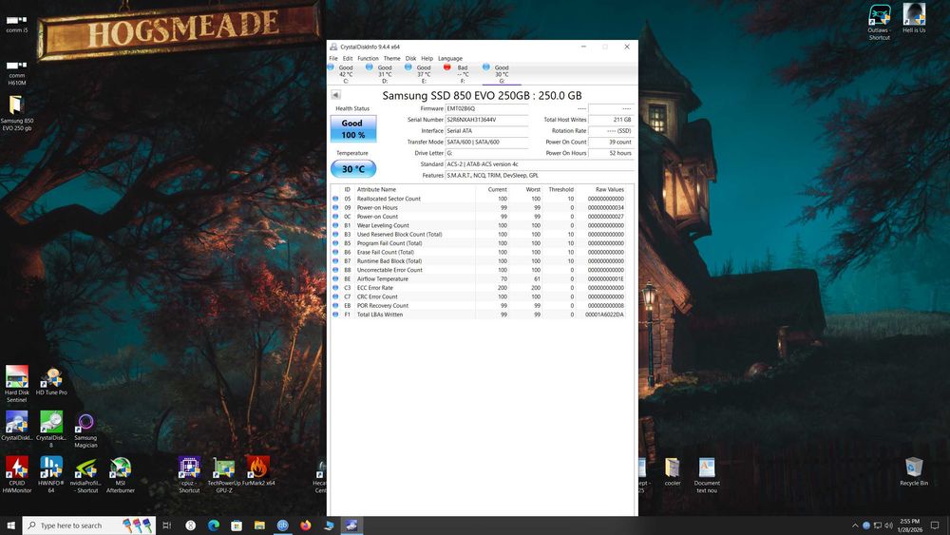Select nvidiaProfile shortcut on desktop
Screen dimensions: 950x535
[85, 474]
